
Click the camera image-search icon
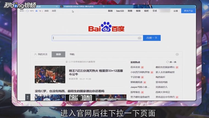pos(139,38)
